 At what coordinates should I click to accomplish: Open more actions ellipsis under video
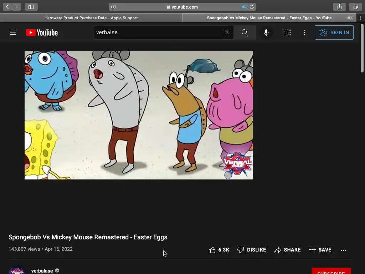pos(344,250)
